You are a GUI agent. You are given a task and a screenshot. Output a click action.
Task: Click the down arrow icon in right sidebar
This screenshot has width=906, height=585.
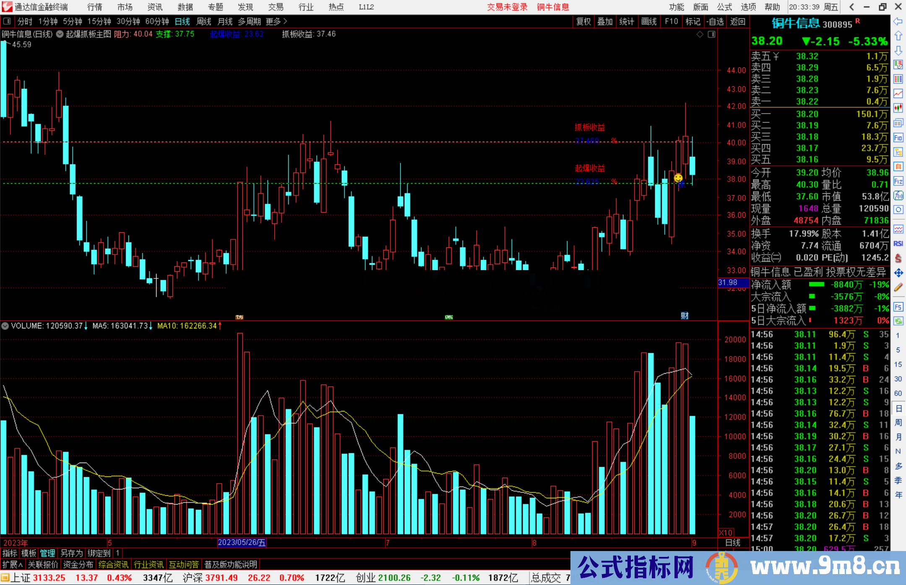(x=898, y=50)
